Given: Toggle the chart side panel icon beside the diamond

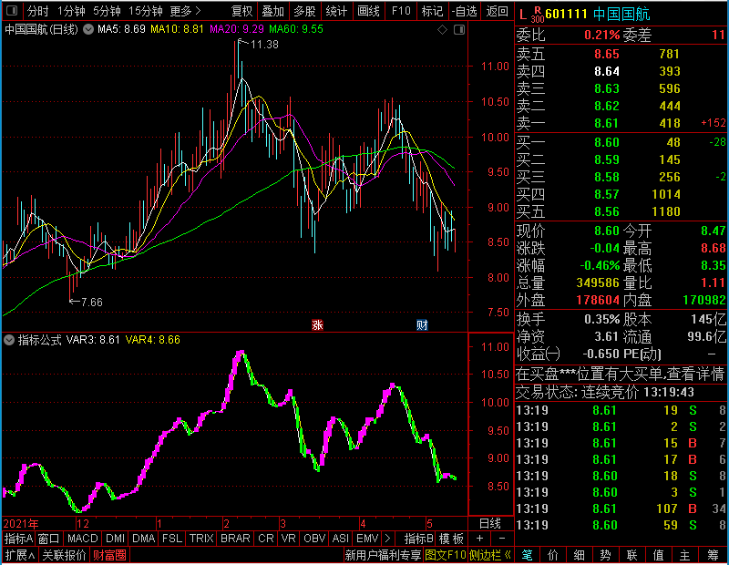Looking at the screenshot, I should (x=459, y=30).
